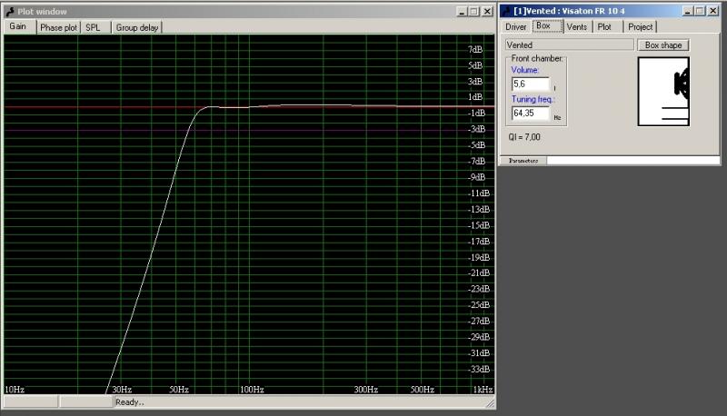Go to the Driver tab
Viewport: 727px width, 416px height.
tap(516, 26)
